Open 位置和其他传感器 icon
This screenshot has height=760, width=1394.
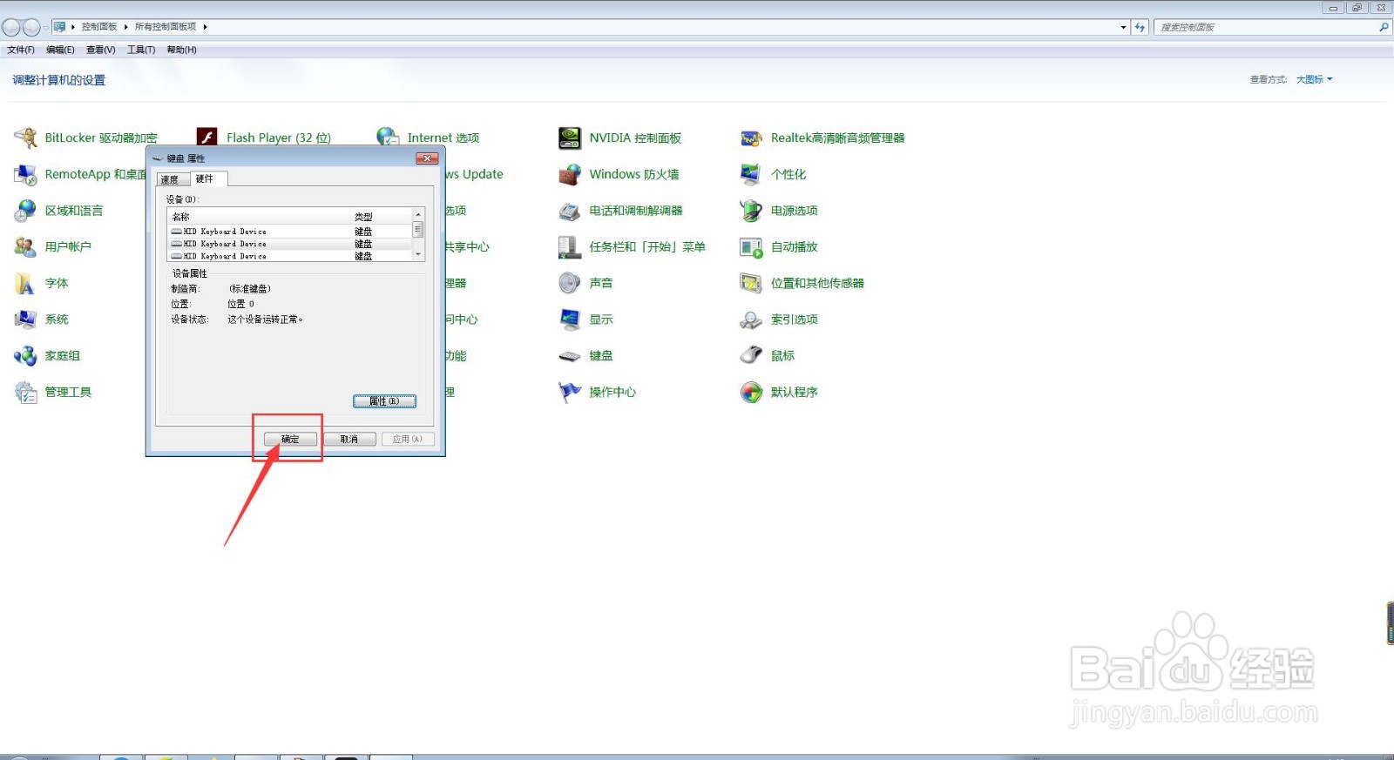click(751, 283)
